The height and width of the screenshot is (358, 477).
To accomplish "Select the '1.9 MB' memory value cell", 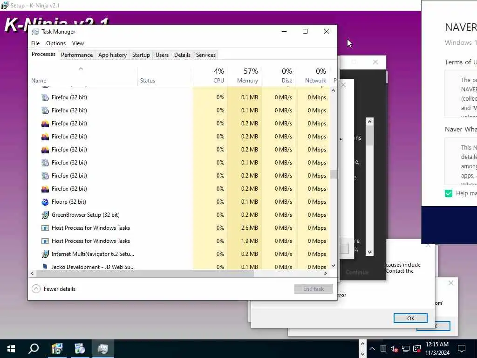I will click(244, 241).
